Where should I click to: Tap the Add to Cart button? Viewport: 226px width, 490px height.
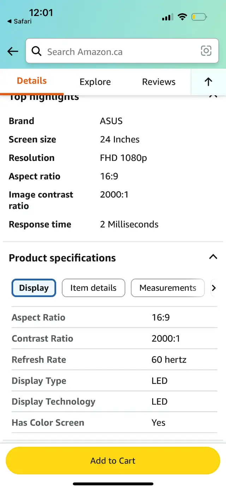click(x=113, y=461)
